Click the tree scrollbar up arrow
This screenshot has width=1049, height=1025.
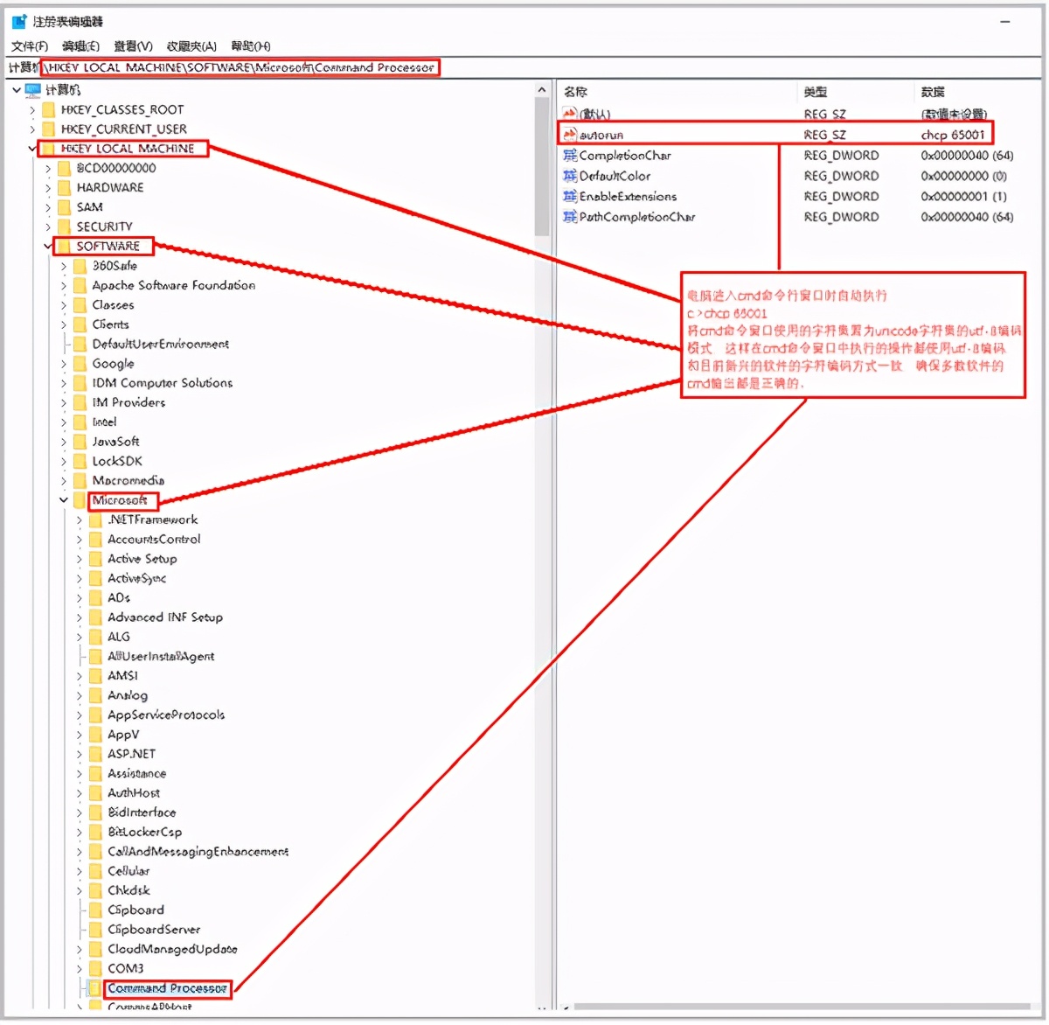pos(542,89)
